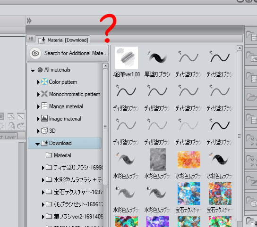Collapse the Download folder arrow
This screenshot has width=257, height=227.
coord(37,144)
